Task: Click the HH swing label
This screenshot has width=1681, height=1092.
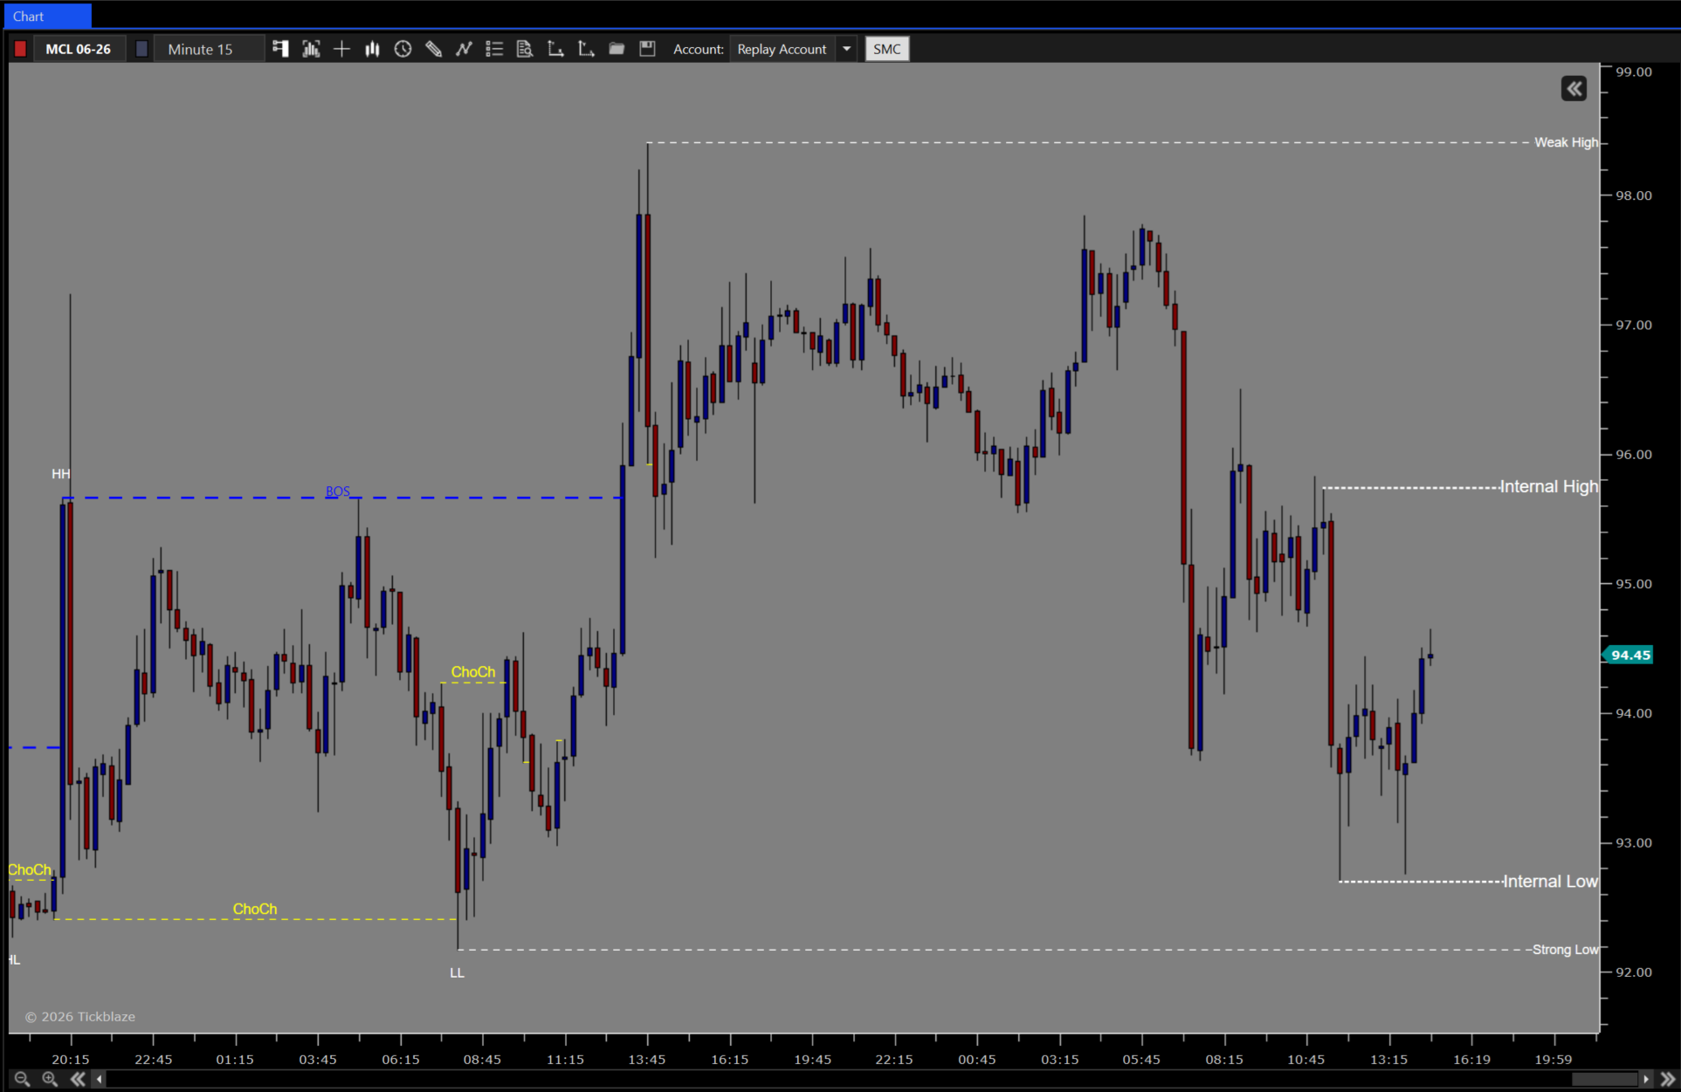Action: click(60, 473)
